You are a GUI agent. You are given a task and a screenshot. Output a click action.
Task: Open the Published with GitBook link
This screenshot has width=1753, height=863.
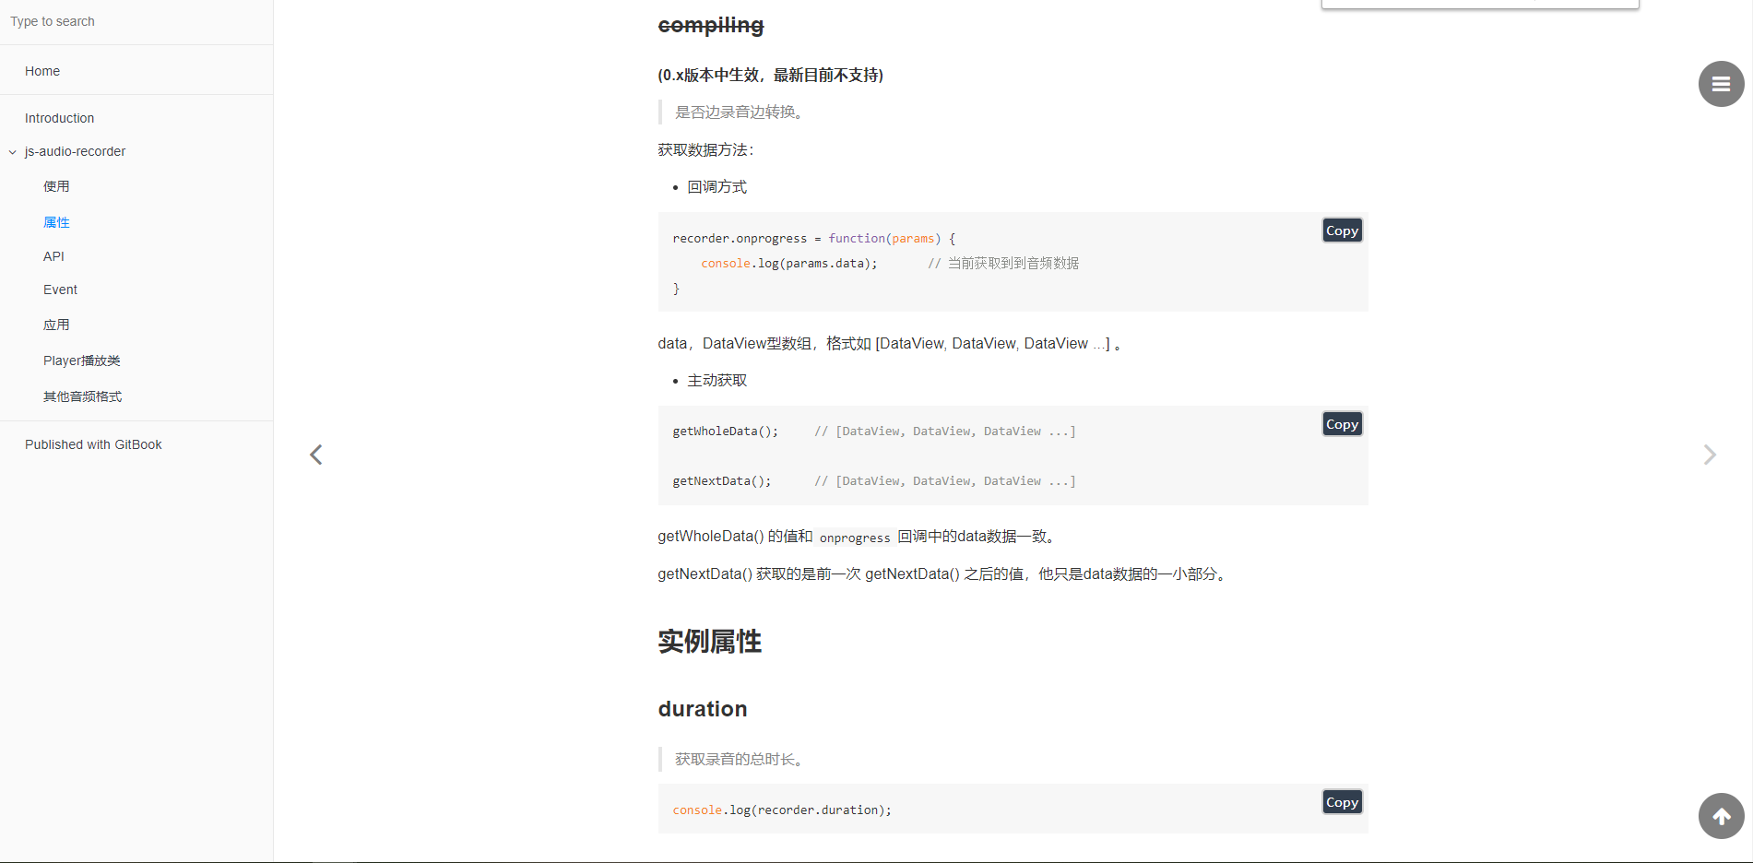point(93,444)
